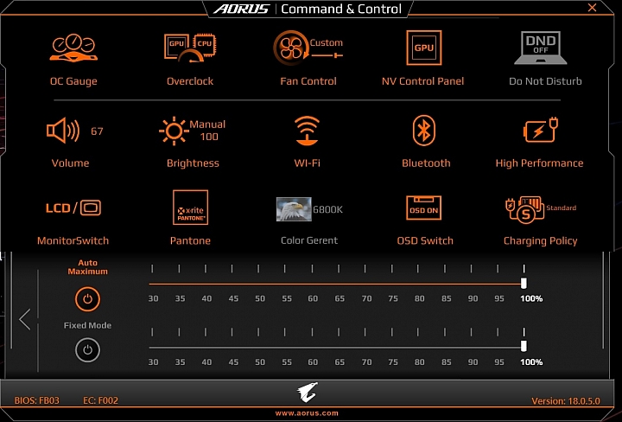
Task: Click the "Version: 18.0.5.0" text
Action: pyautogui.click(x=566, y=401)
